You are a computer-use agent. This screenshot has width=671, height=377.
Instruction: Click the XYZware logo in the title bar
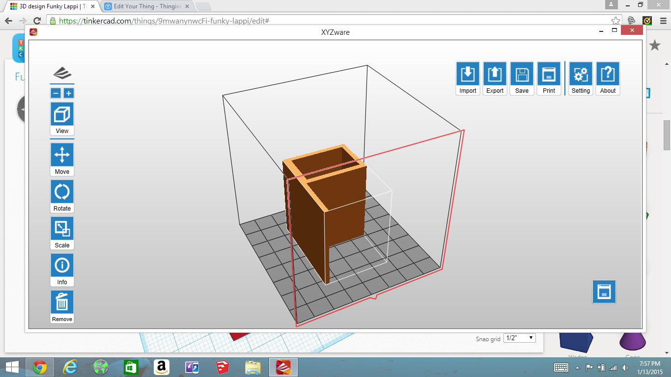[33, 32]
